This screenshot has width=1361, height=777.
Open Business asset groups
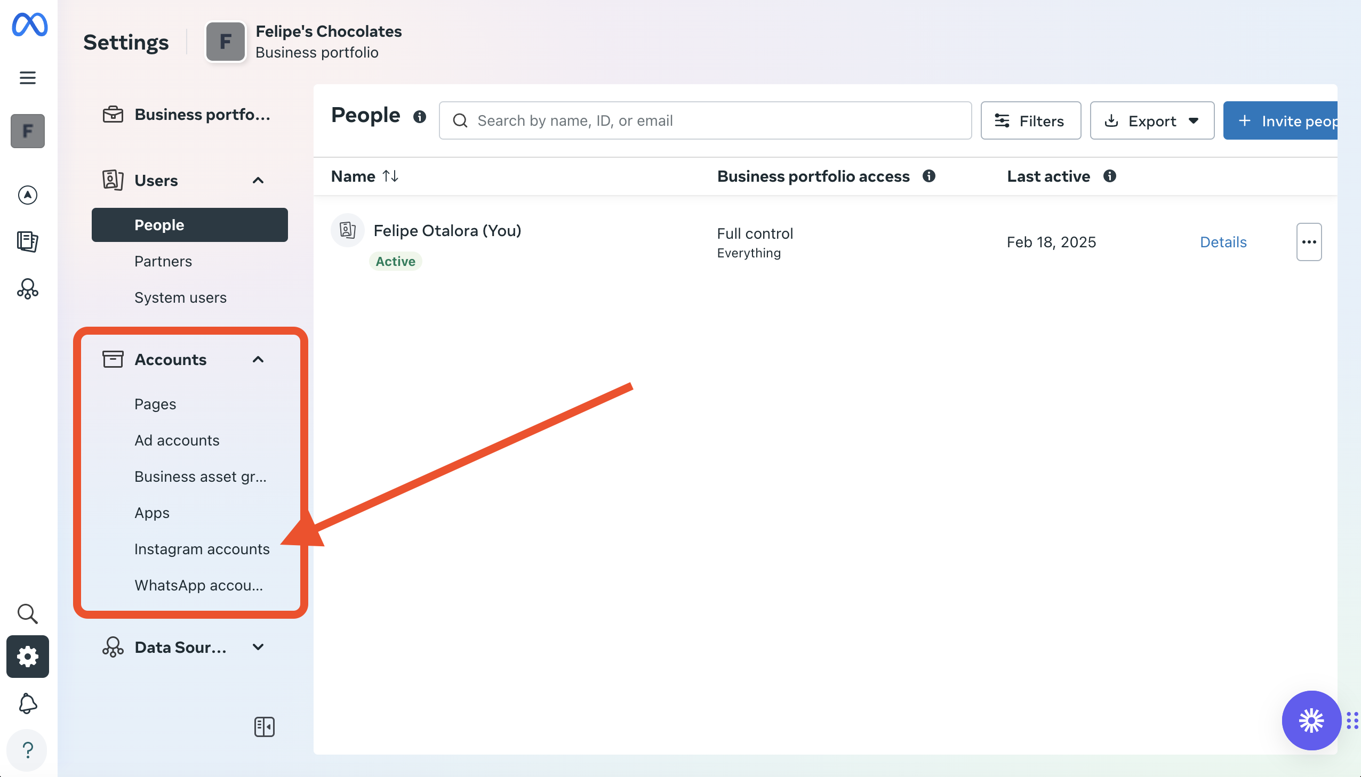[x=200, y=476]
